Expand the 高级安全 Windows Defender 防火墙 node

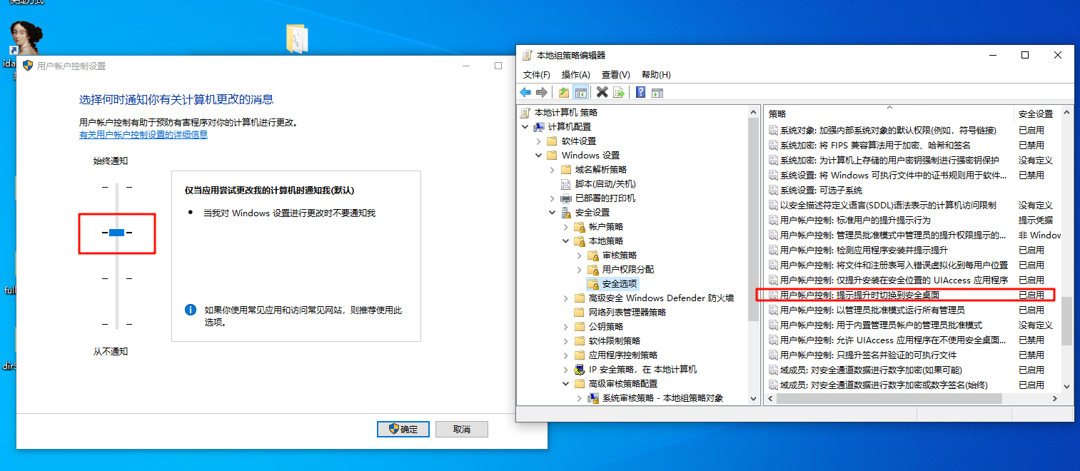[565, 298]
